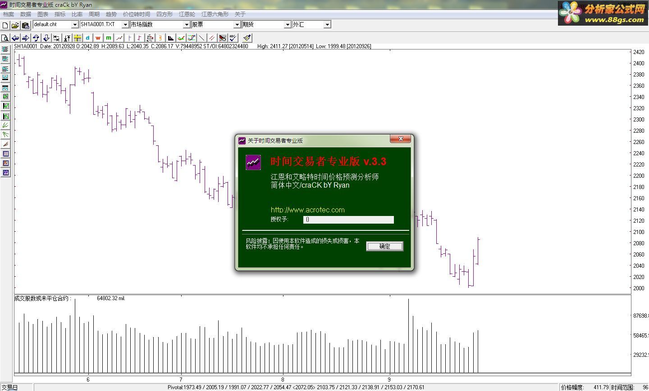Open the 江恩轮 menu
649x391 pixels.
click(187, 14)
